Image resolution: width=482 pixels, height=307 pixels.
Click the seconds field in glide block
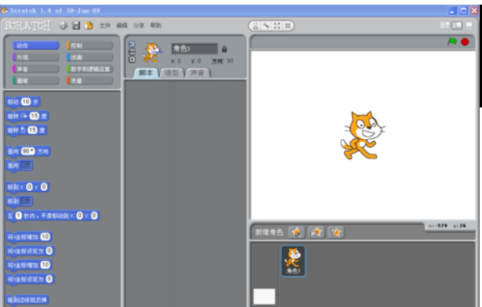pyautogui.click(x=18, y=216)
